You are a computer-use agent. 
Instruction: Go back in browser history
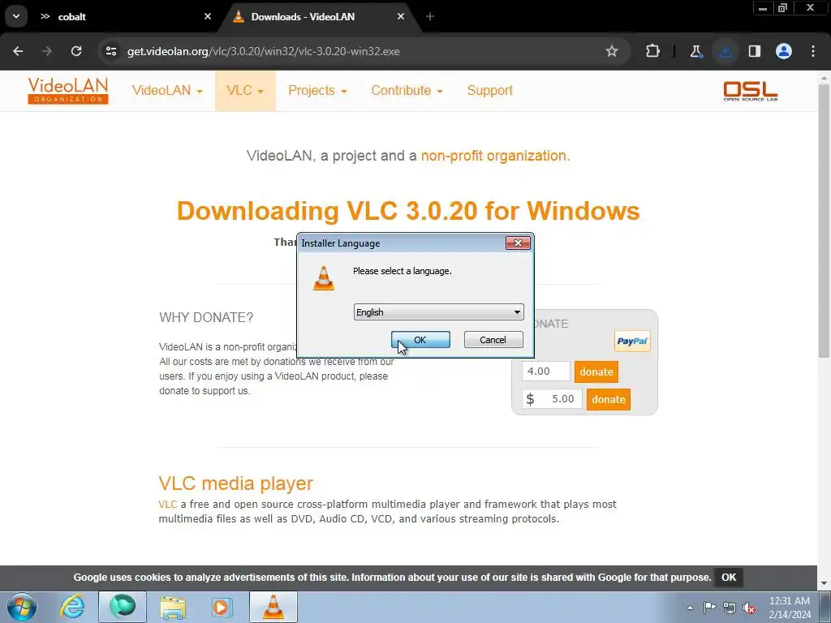click(18, 51)
